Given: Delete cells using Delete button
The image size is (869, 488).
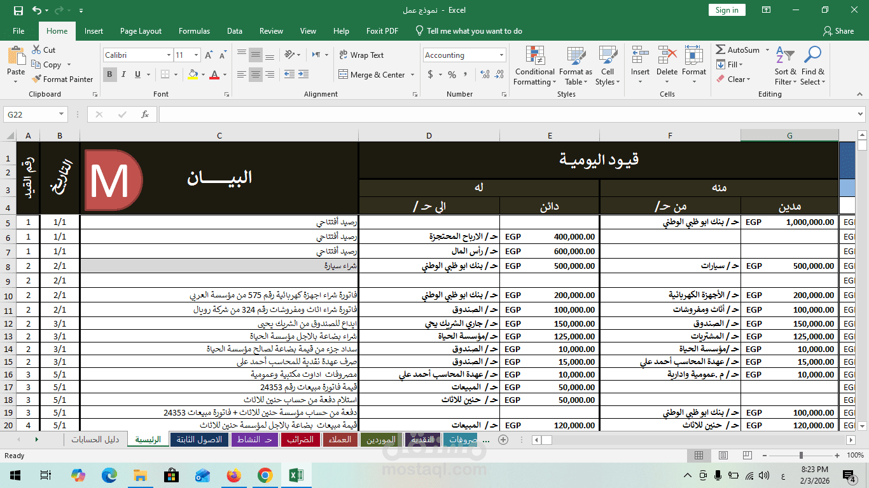Looking at the screenshot, I should tap(667, 62).
